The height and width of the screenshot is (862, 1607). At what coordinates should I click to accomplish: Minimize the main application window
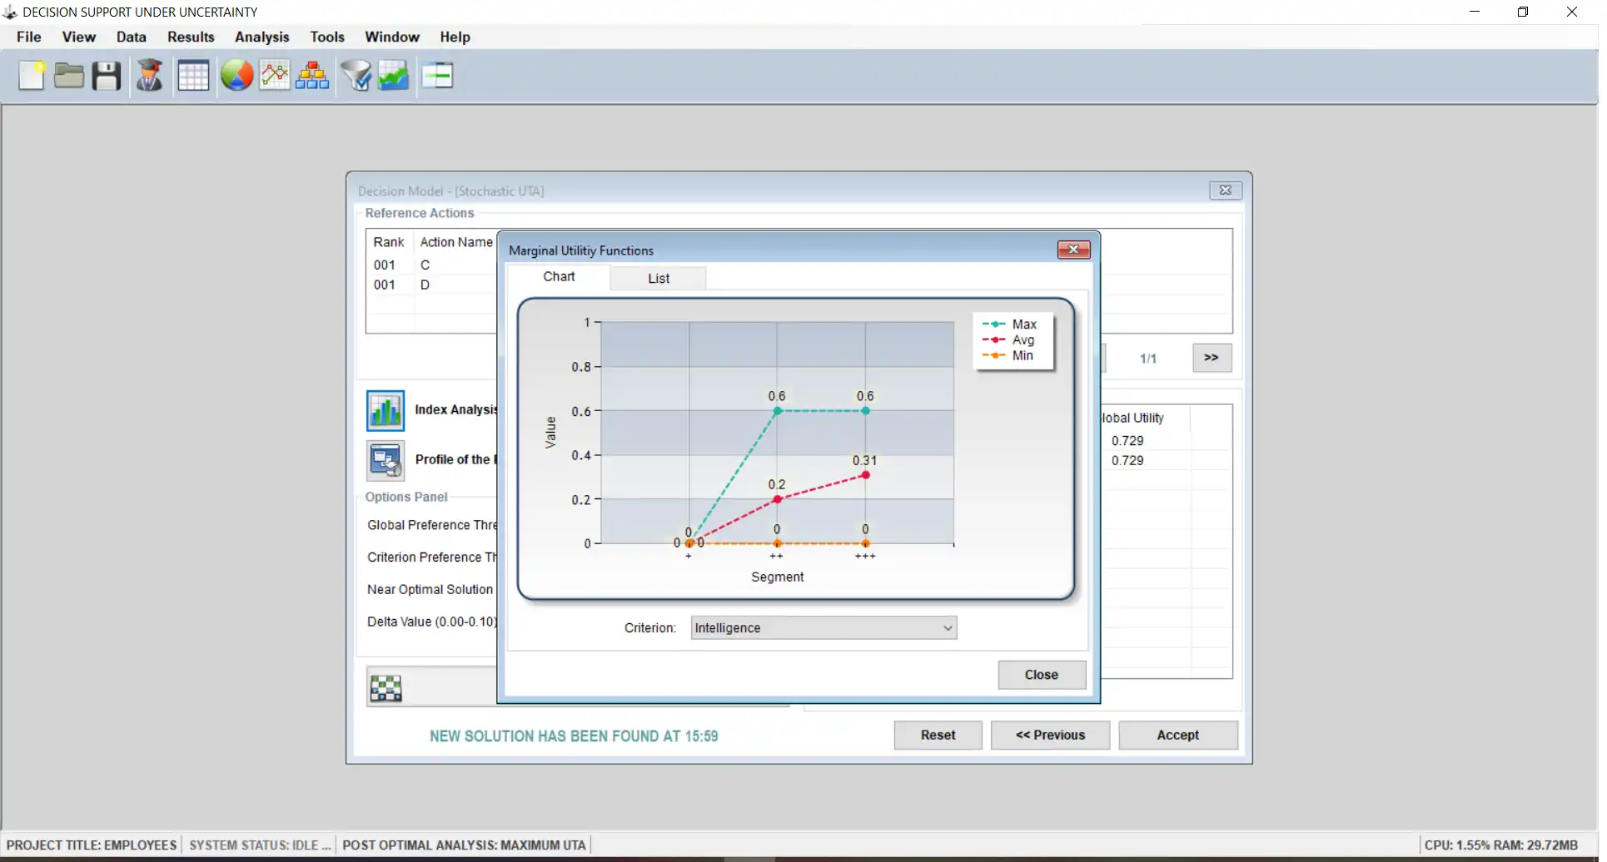click(1475, 12)
